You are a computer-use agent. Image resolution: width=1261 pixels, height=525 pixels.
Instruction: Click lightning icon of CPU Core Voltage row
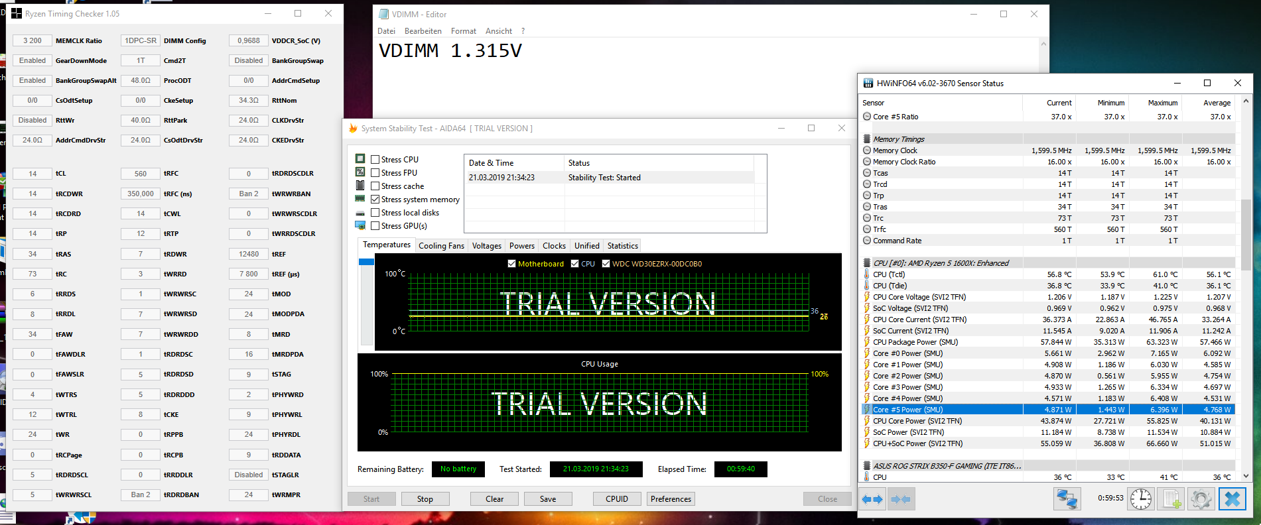(x=866, y=297)
